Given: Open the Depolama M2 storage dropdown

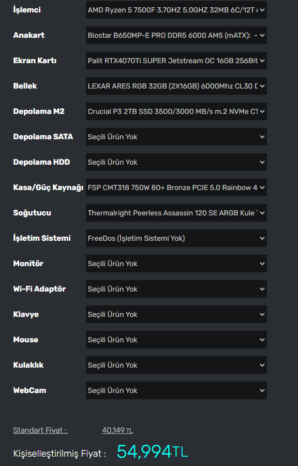Looking at the screenshot, I should coord(176,111).
